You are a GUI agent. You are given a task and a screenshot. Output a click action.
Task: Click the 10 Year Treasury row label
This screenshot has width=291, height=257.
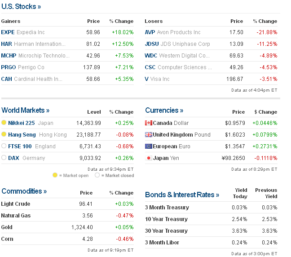pos(167,219)
